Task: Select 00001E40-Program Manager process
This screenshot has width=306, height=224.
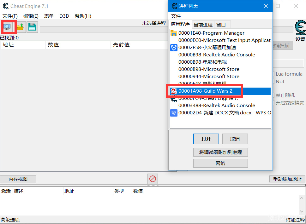Action: click(x=220, y=33)
